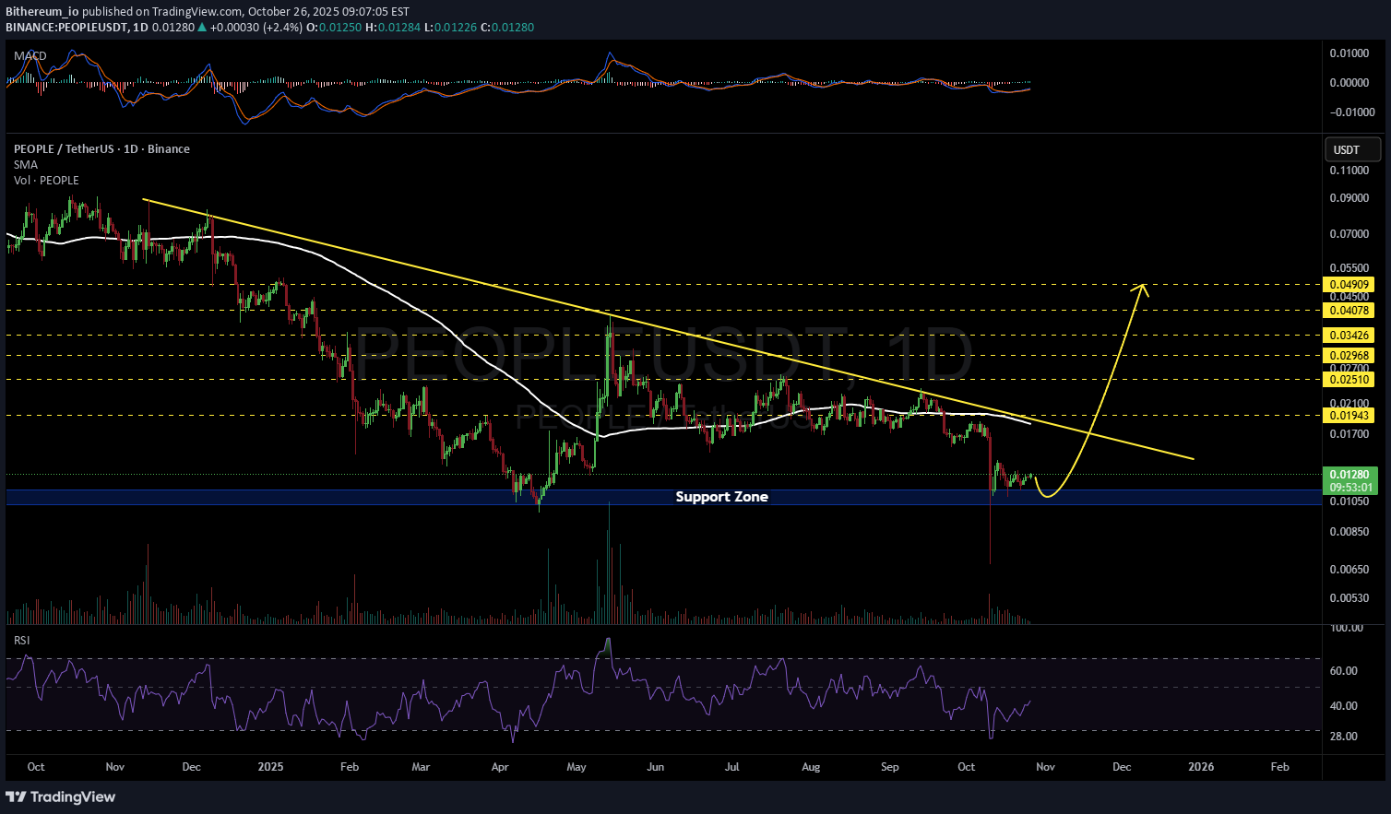
Task: Click the BINANCE:PEOPLEUSDT symbol text
Action: (x=66, y=28)
